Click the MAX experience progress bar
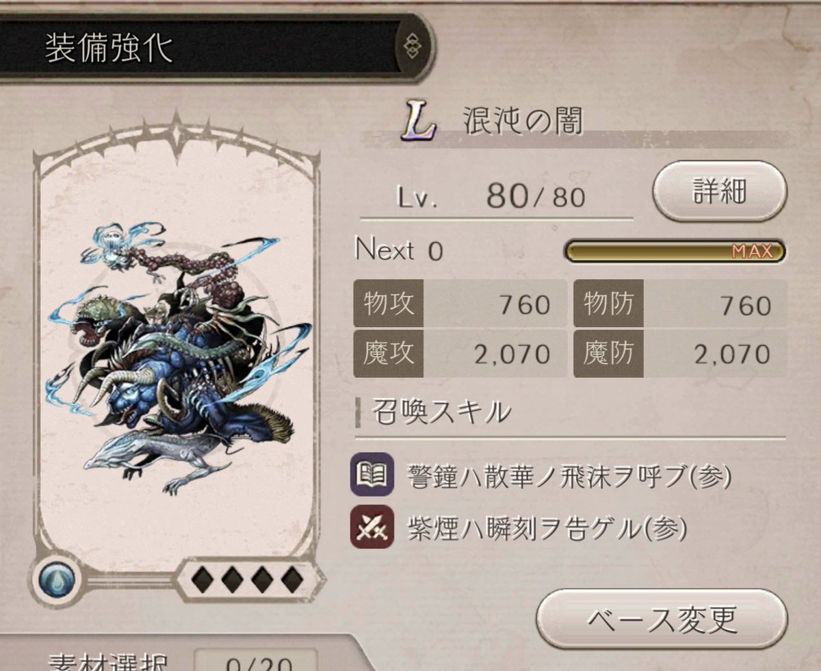This screenshot has width=821, height=671. [674, 252]
